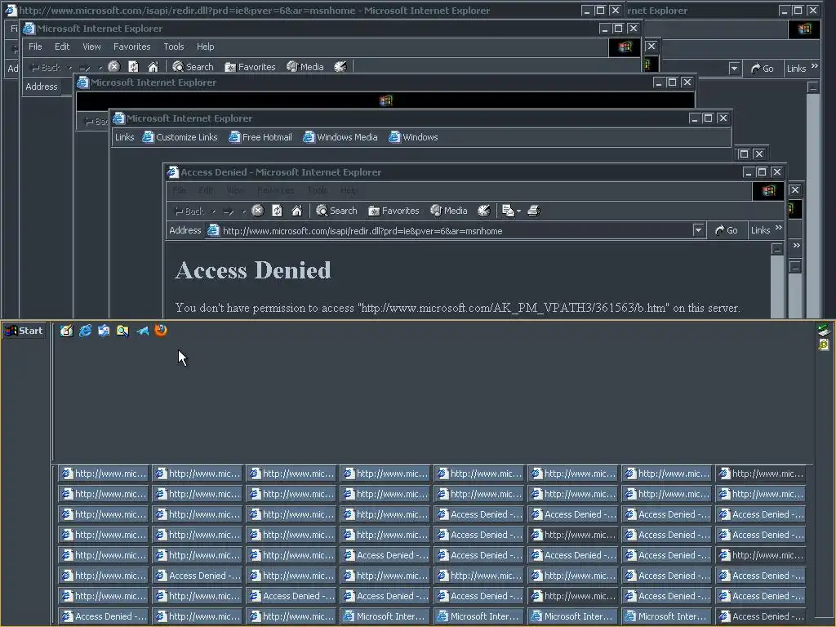
Task: Click the Mail icon in Access Denied window
Action: [x=508, y=211]
